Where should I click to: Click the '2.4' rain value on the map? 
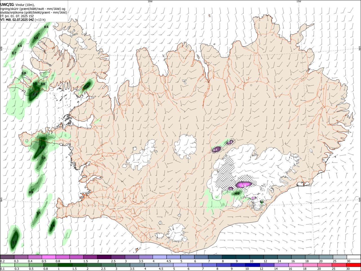[35, 94]
